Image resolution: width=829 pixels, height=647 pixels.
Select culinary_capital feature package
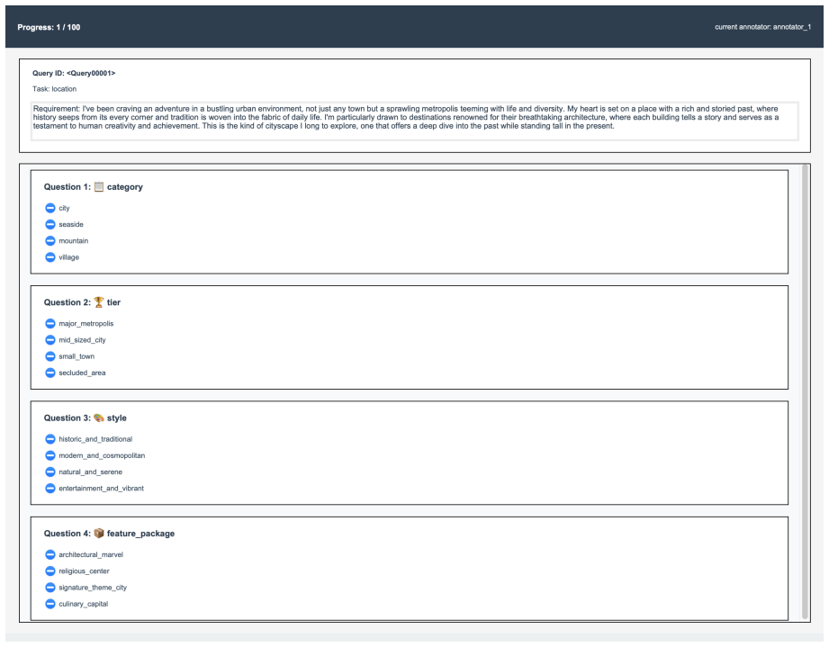pyautogui.click(x=50, y=604)
